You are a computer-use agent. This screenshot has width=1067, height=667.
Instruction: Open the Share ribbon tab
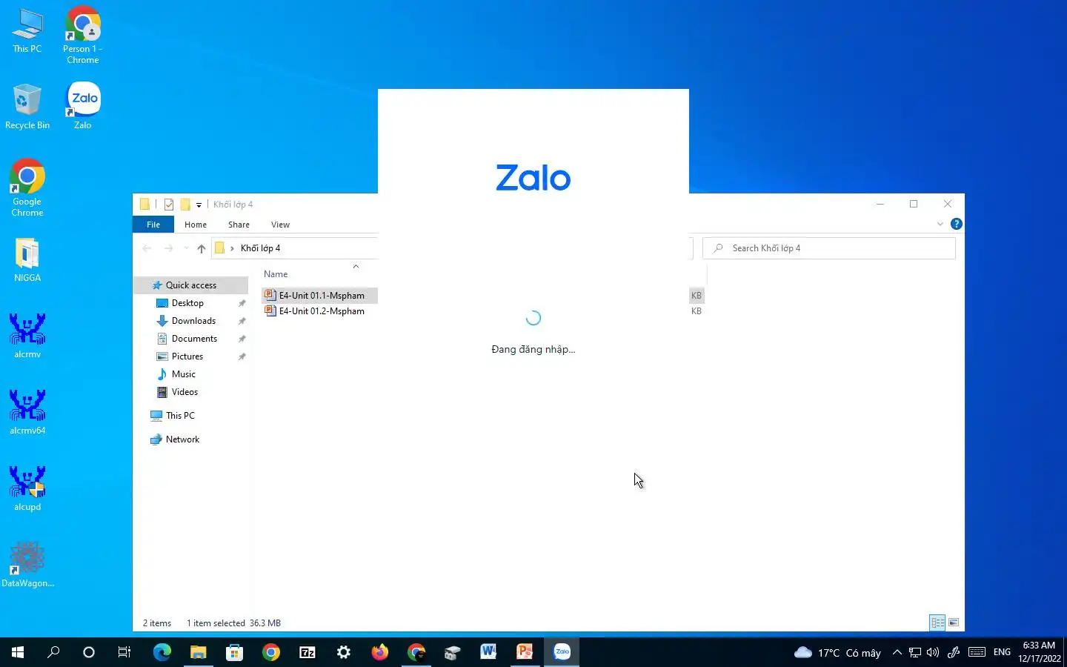(x=239, y=225)
